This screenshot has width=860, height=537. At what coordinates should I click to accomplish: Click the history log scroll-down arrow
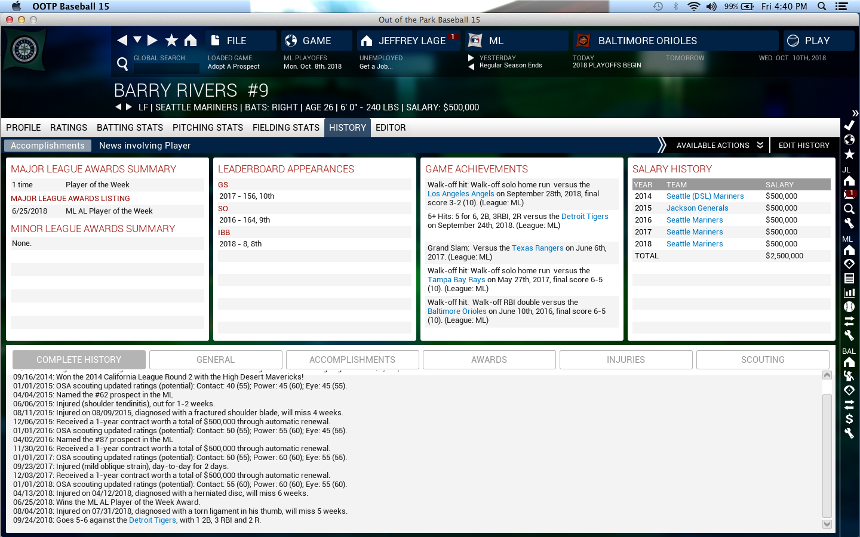coord(827,524)
